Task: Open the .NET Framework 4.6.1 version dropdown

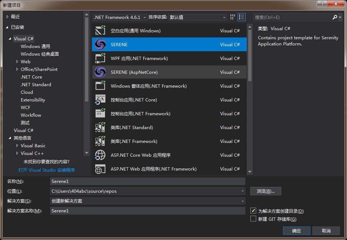Action: point(120,17)
